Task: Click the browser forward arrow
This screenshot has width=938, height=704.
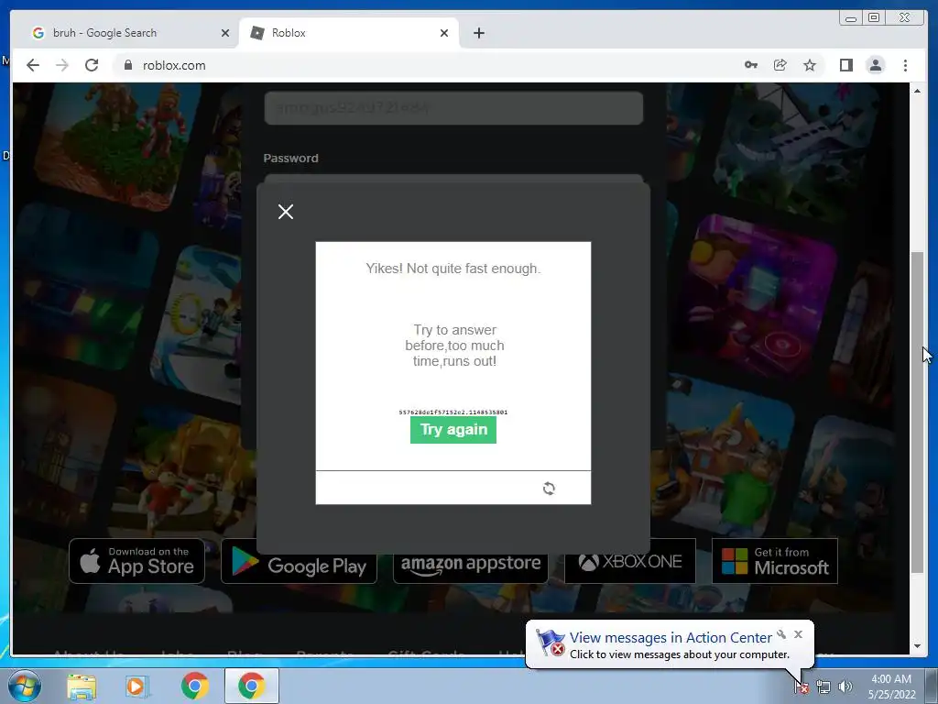Action: point(62,65)
